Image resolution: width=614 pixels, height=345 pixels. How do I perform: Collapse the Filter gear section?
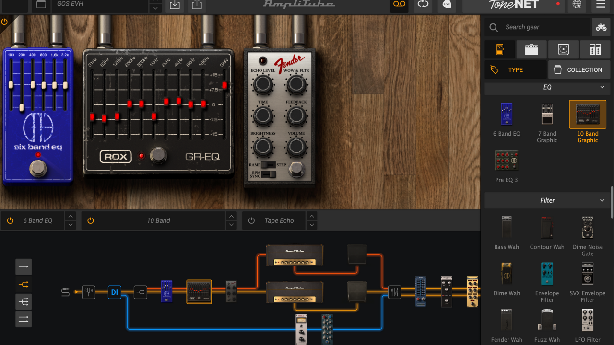tap(602, 200)
